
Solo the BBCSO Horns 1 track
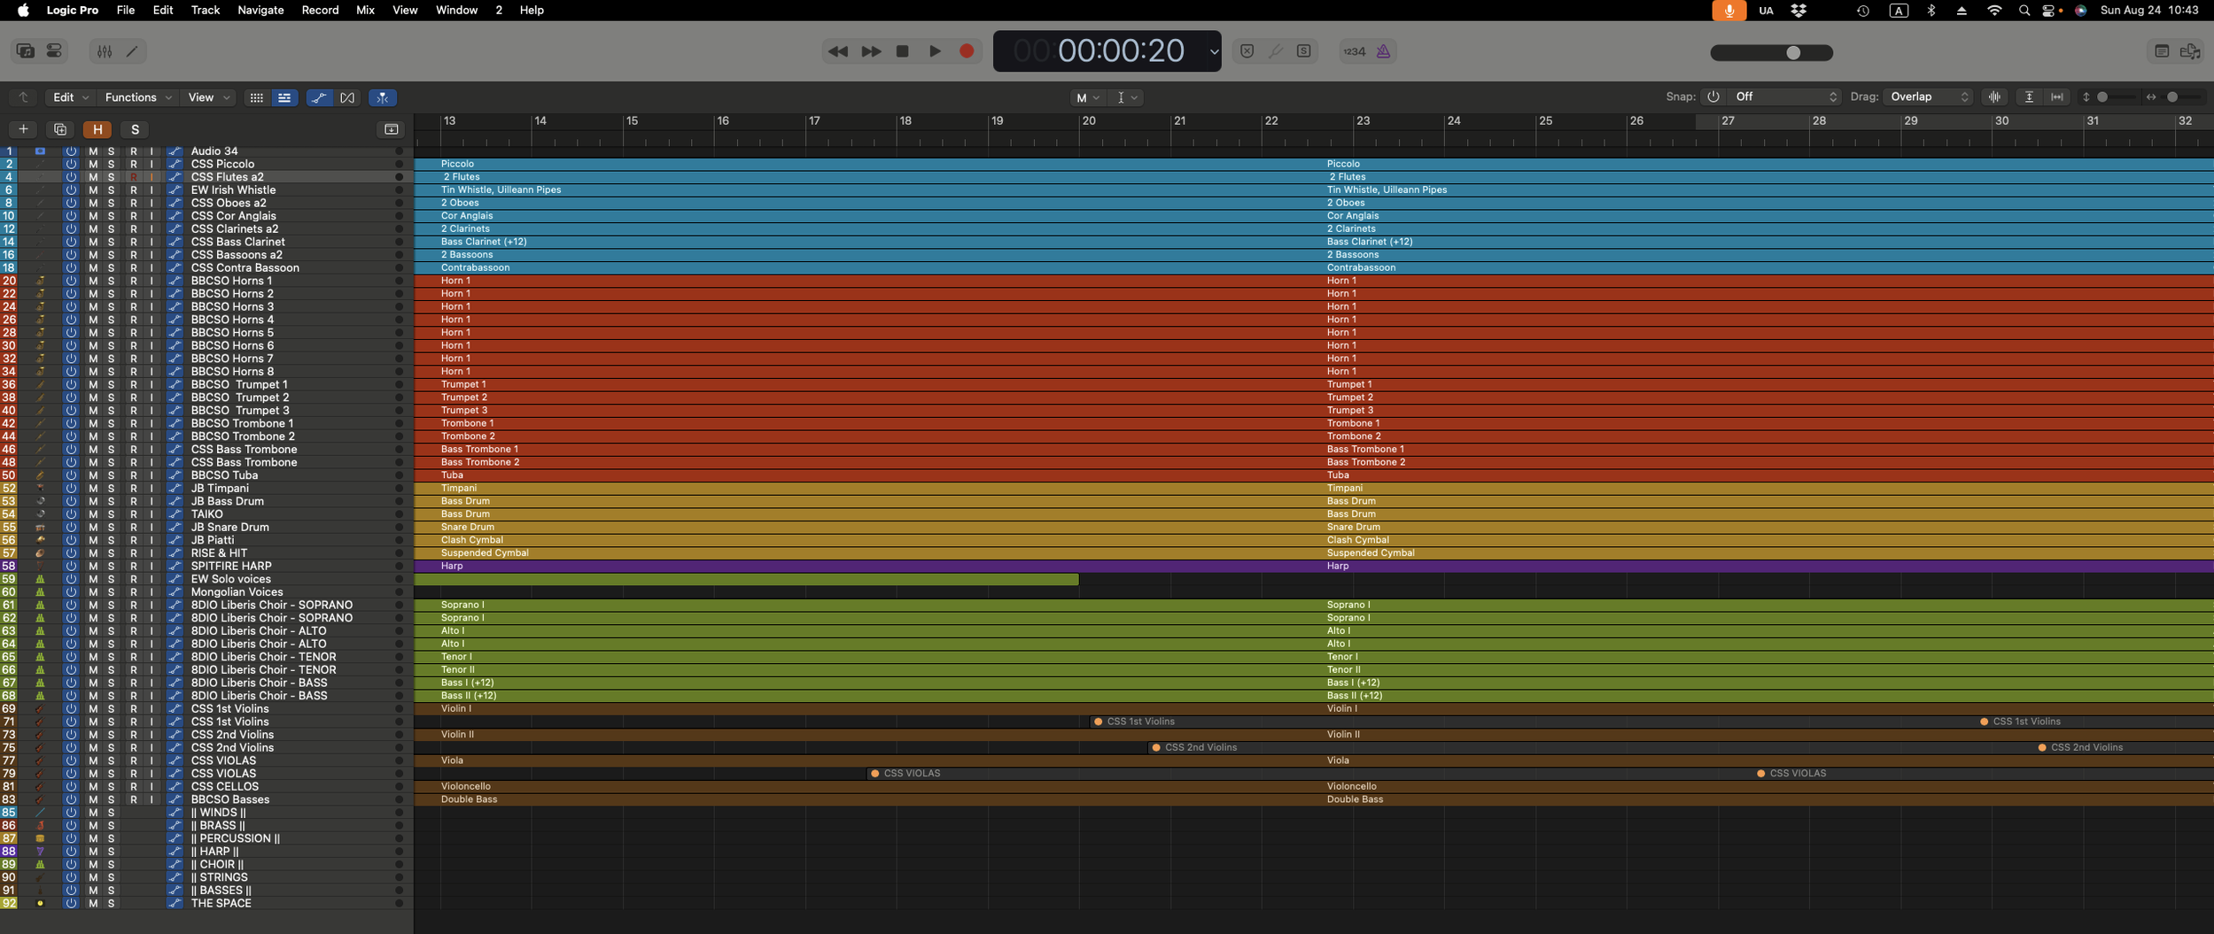[x=111, y=281]
